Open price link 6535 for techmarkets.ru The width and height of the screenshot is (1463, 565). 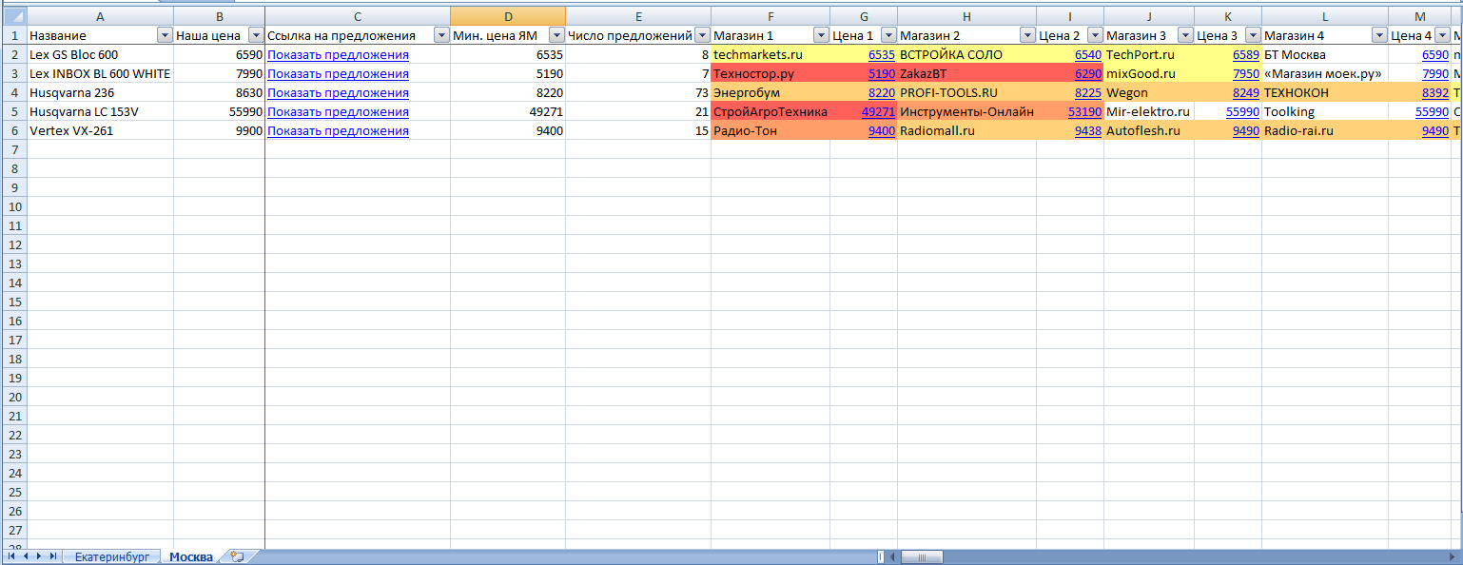point(881,54)
